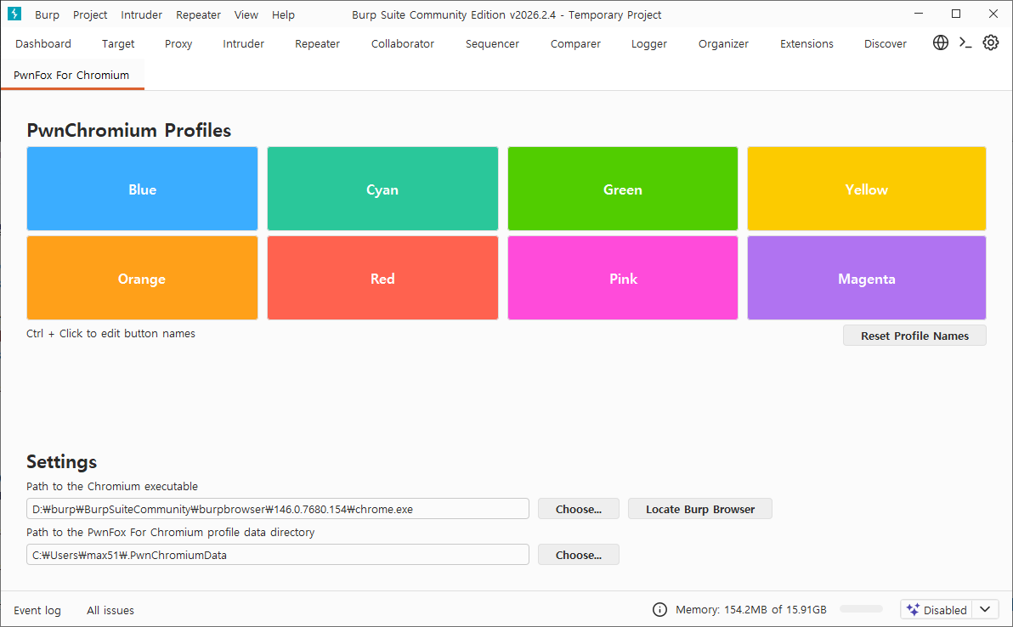Select the PwnFox For Chromium tab
Image resolution: width=1013 pixels, height=627 pixels.
click(71, 75)
